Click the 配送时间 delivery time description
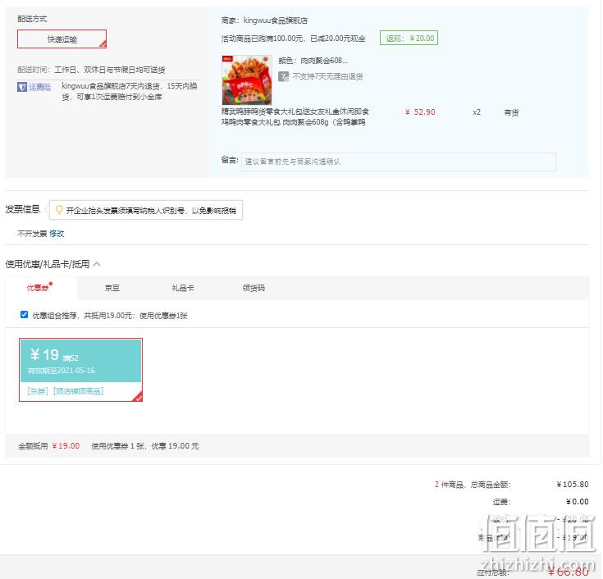This screenshot has width=603, height=579. [91, 70]
